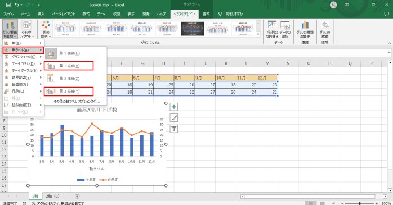
Task: Click the Save icon in title bar
Action: point(8,4)
